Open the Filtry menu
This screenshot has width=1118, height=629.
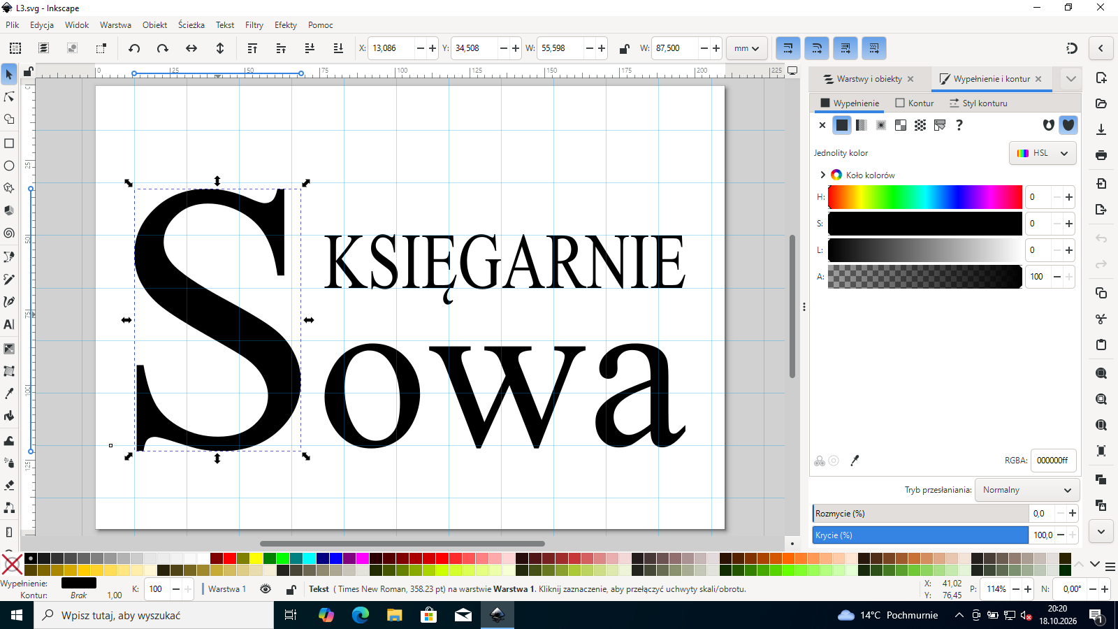254,24
